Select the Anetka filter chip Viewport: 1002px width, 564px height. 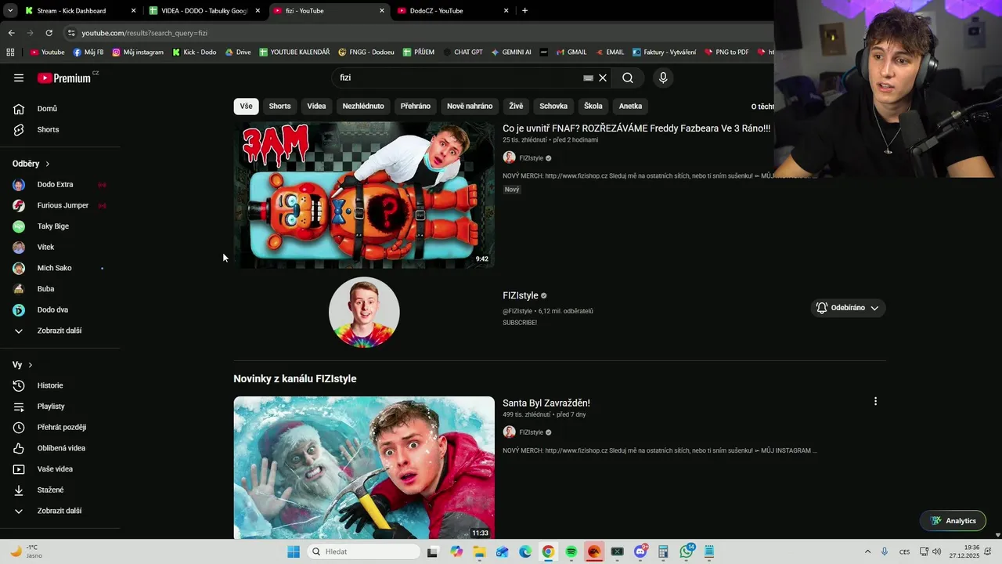pyautogui.click(x=630, y=106)
